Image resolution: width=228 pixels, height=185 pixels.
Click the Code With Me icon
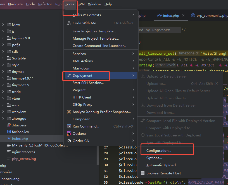[x=69, y=23]
